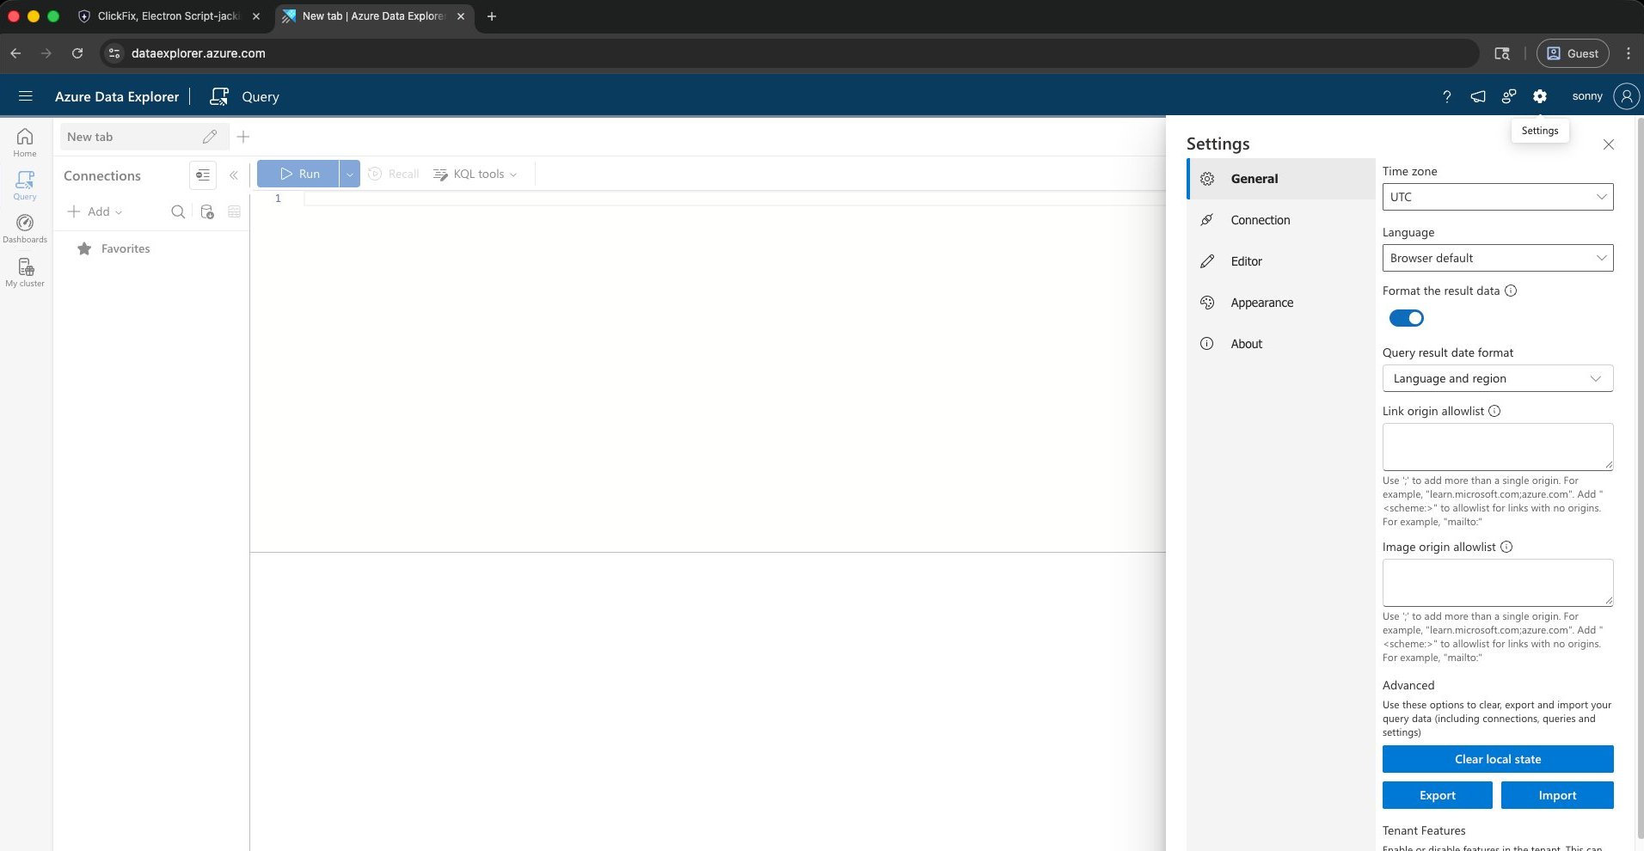The width and height of the screenshot is (1644, 851).
Task: Click the pencil icon to rename New tab
Action: tap(209, 137)
